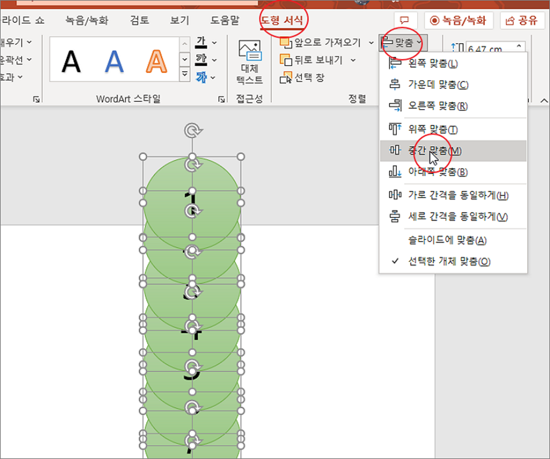Open 앞으로 가져오기 dropdown arrow
The height and width of the screenshot is (459, 550).
click(371, 43)
